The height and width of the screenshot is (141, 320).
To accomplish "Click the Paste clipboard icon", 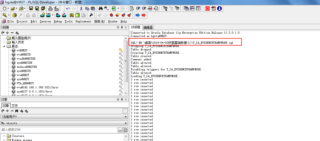I will pyautogui.click(x=93, y=8).
